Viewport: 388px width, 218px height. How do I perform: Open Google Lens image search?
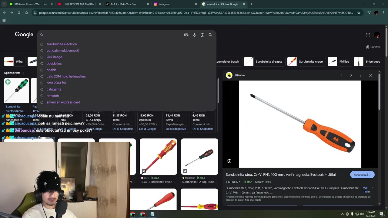(x=202, y=35)
